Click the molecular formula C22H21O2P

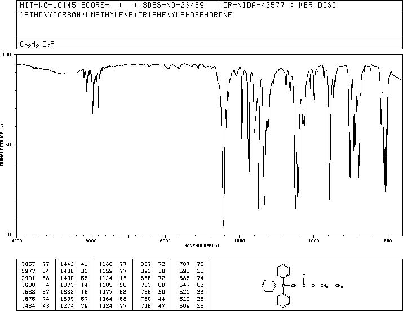coord(37,44)
